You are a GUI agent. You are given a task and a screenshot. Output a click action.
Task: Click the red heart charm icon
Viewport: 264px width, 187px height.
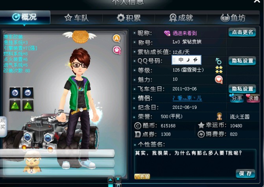tap(219, 79)
